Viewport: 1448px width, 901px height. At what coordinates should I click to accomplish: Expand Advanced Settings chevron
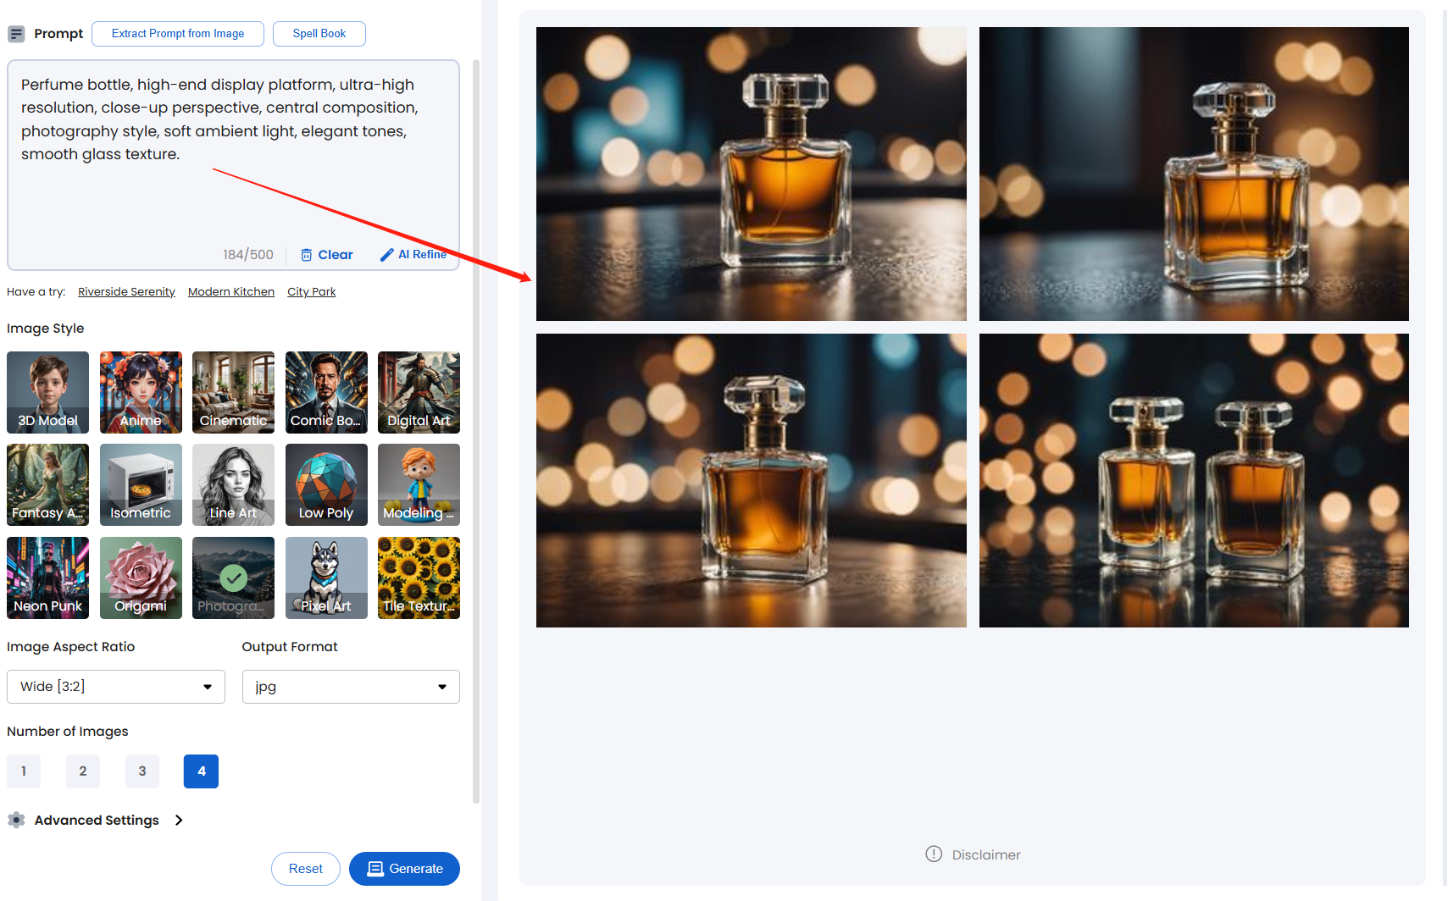[179, 820]
